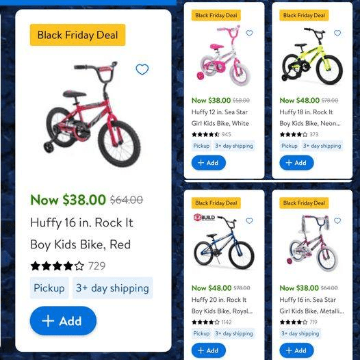This screenshot has width=360, height=360.
Task: Click the EZ Build badge on the blue bike
Action: [205, 217]
